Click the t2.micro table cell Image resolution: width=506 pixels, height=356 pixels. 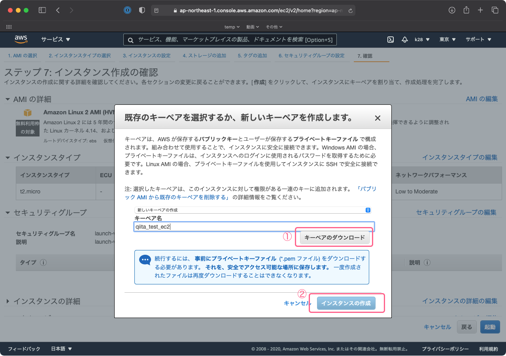(x=56, y=191)
